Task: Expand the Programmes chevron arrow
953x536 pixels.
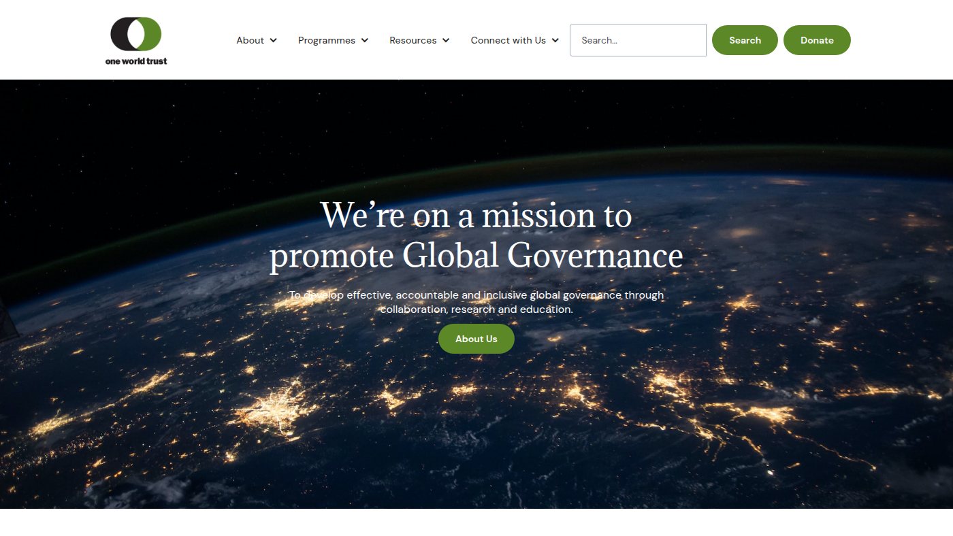Action: click(365, 40)
